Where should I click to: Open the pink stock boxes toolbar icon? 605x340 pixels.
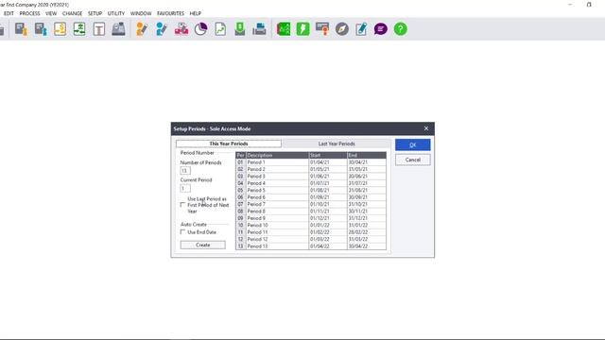(181, 29)
